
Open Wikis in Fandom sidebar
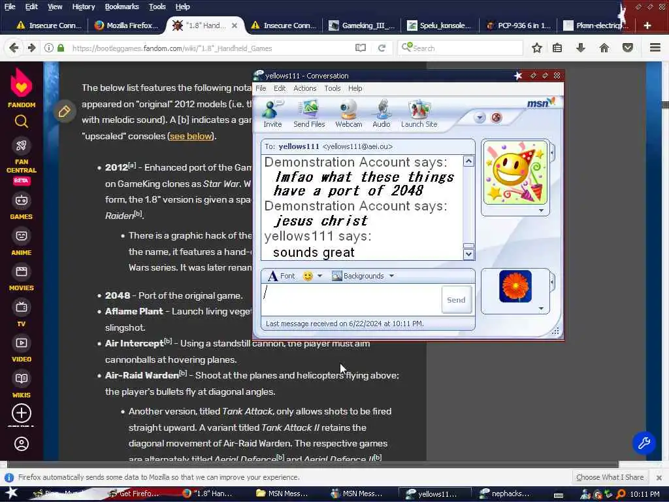tap(22, 385)
